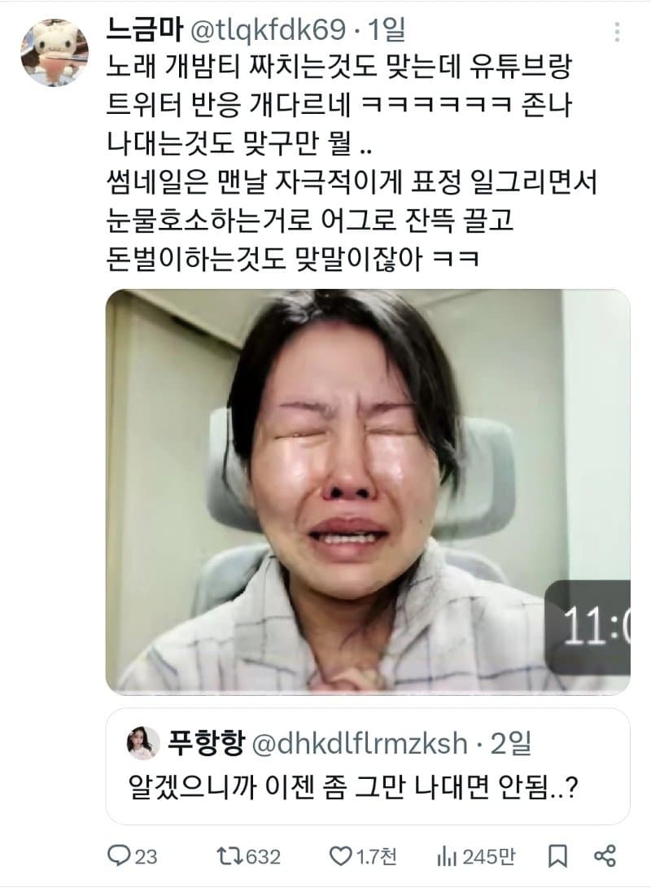651x888 pixels.
Task: Bookmark this tweet
Action: pyautogui.click(x=558, y=855)
